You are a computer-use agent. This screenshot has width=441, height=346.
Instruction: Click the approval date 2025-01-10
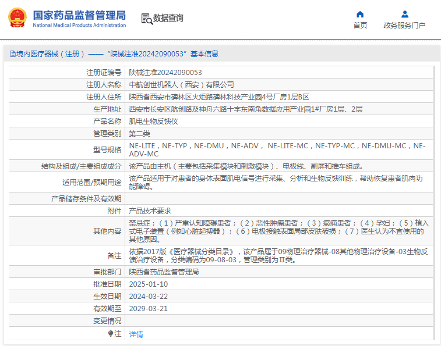coord(148,284)
